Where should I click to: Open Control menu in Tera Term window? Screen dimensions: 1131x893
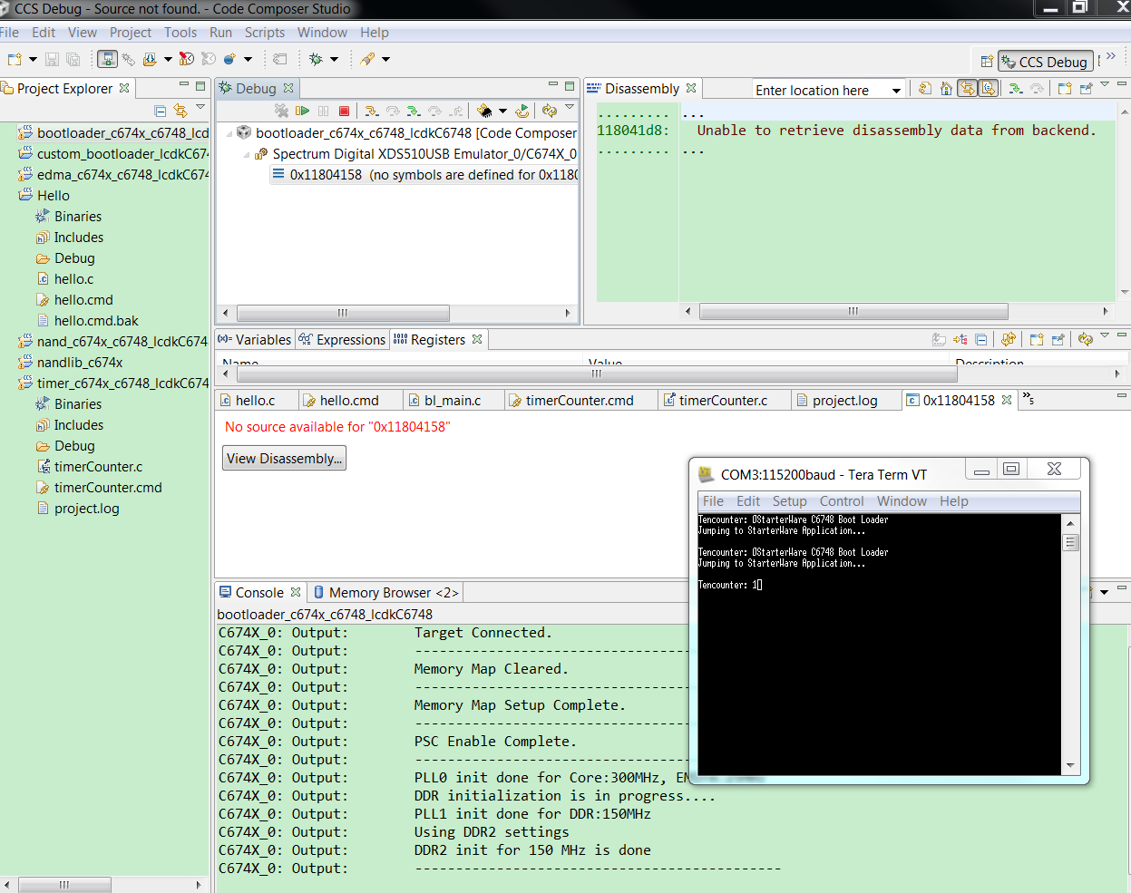pos(842,501)
